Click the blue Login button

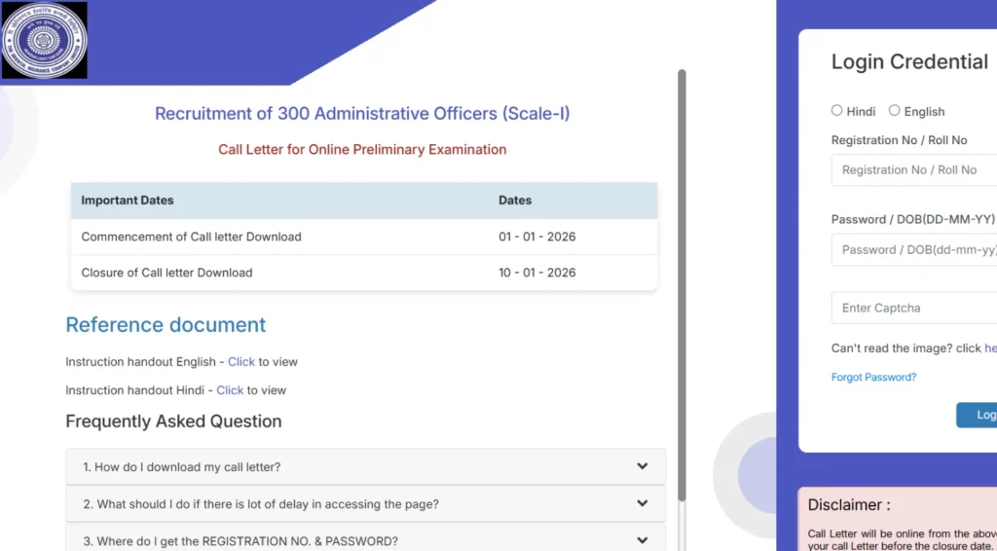(977, 415)
